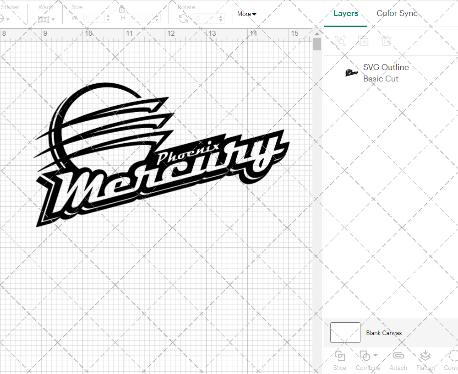Switch to the Color Sync tab
Viewport: 458px width, 374px height.
pos(397,13)
